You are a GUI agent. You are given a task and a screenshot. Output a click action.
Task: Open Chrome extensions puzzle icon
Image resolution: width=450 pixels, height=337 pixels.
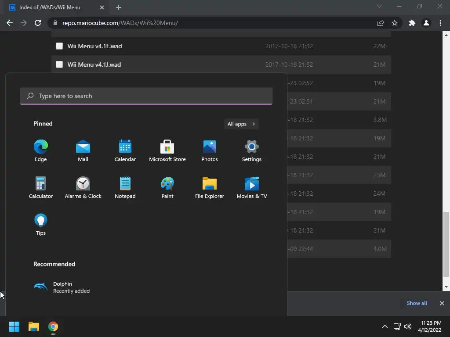click(x=412, y=23)
